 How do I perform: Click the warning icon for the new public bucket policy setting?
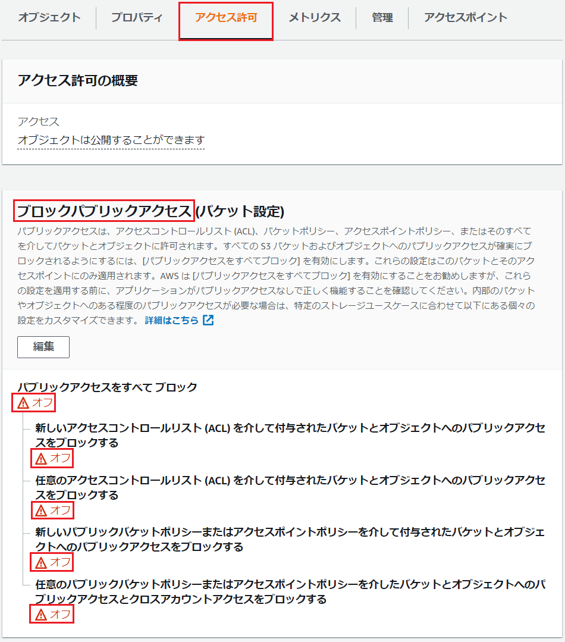(x=39, y=562)
